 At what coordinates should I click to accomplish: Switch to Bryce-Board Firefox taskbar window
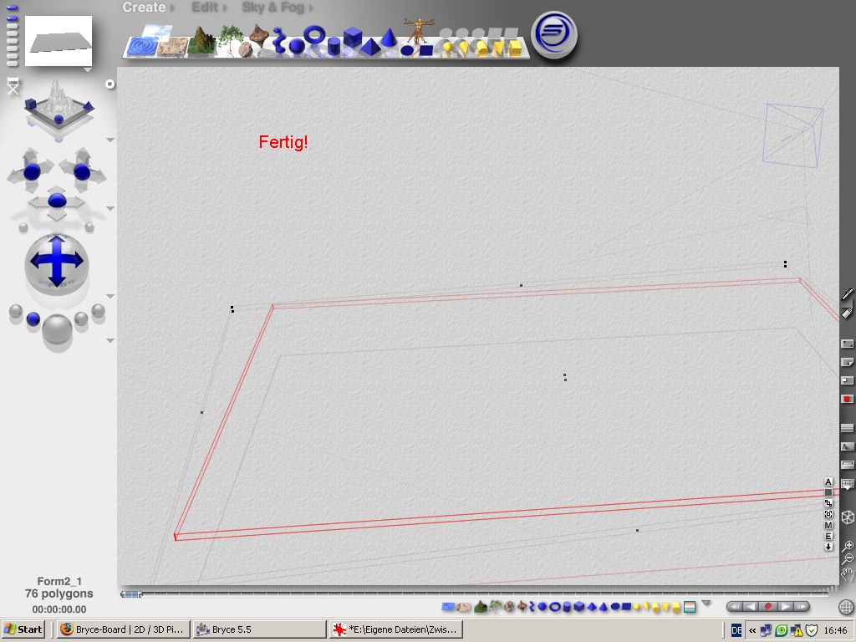tap(124, 629)
